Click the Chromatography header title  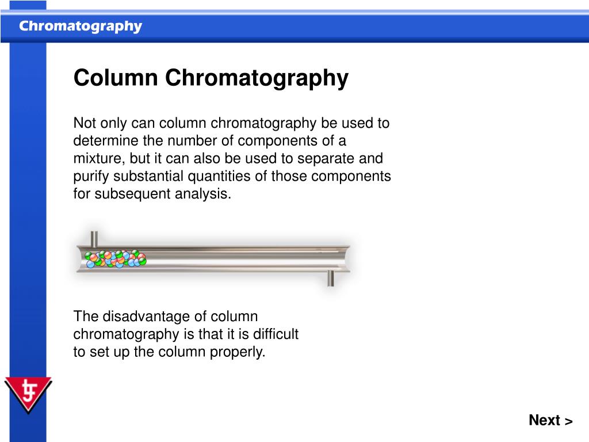[81, 26]
